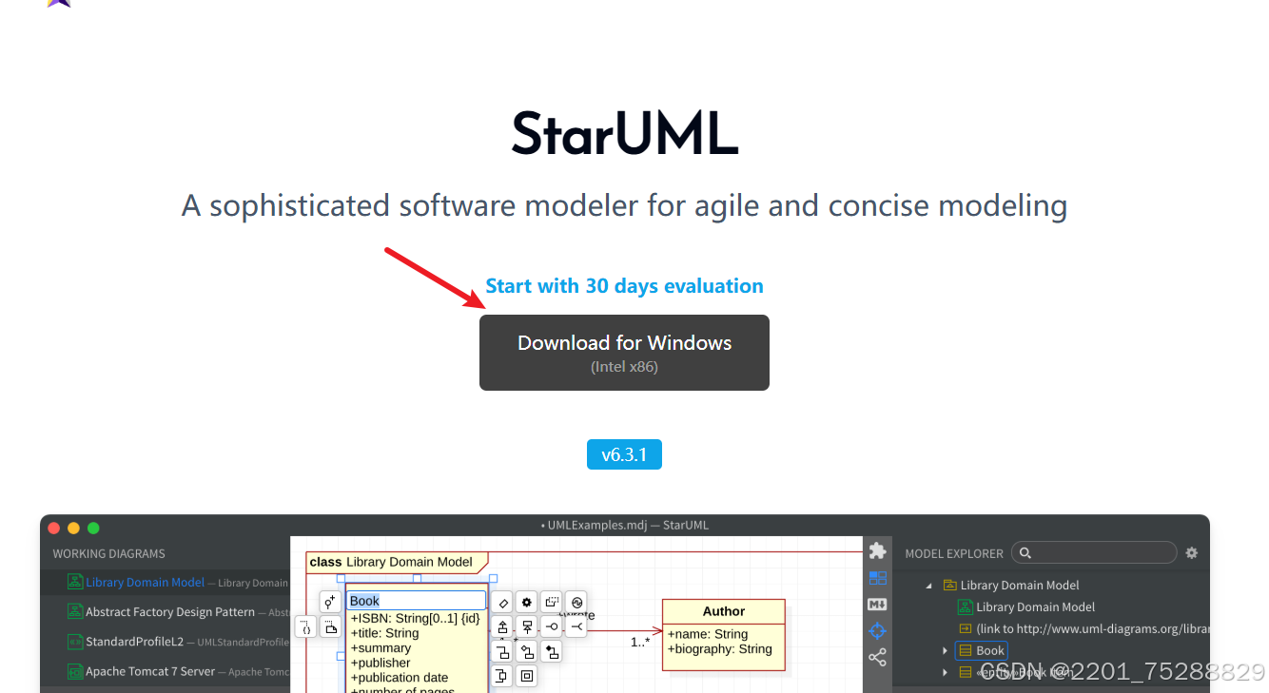The height and width of the screenshot is (693, 1269).
Task: Click the MODEL EXPLORER panel header
Action: 954,553
